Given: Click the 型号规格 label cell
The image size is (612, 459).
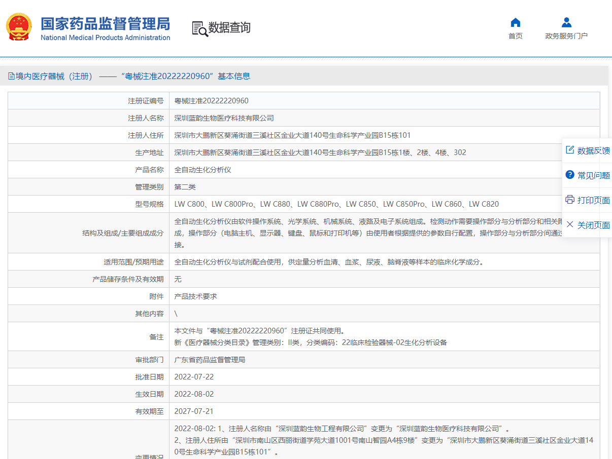Looking at the screenshot, I should 89,204.
